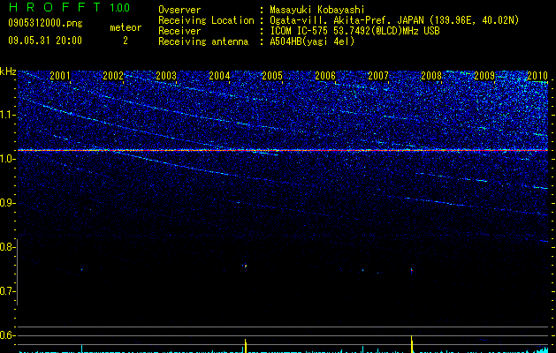Click the red carrier line at 1.02 kHz

283,150
